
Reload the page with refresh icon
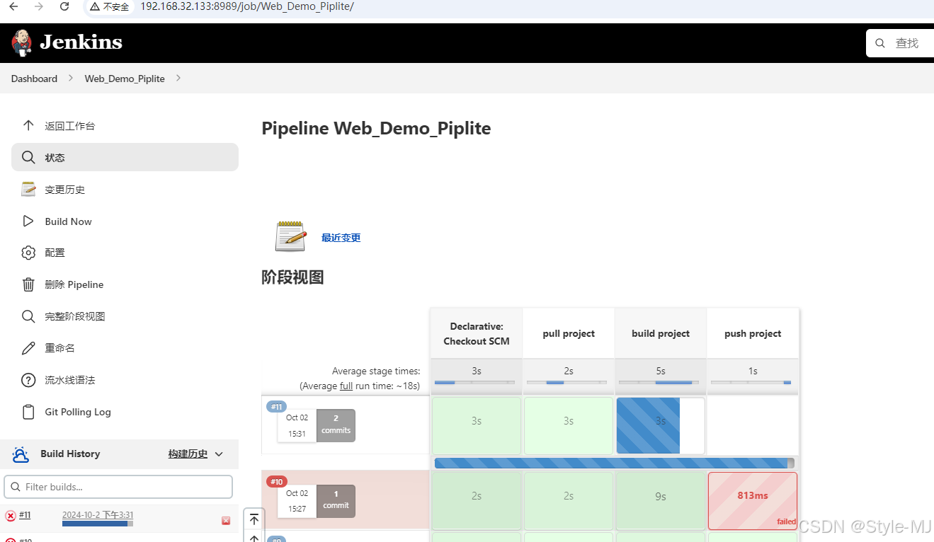pyautogui.click(x=64, y=6)
